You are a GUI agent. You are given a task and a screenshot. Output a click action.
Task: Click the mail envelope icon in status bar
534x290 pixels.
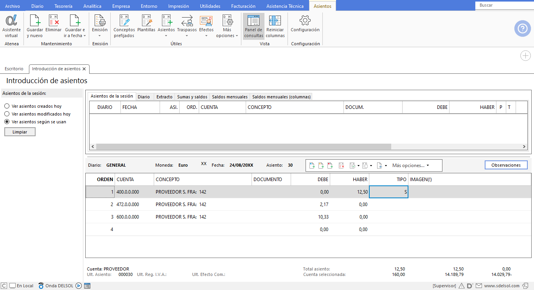click(479, 286)
